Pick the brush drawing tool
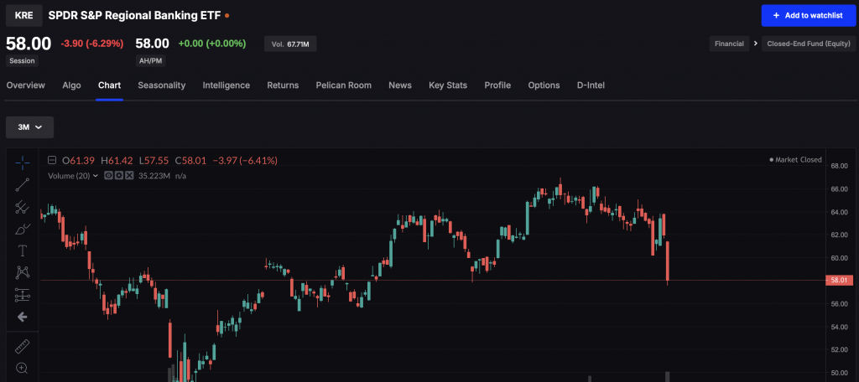Screen dimensions: 859x382 [x=23, y=229]
